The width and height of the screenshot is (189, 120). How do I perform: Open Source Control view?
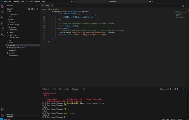point(2,18)
